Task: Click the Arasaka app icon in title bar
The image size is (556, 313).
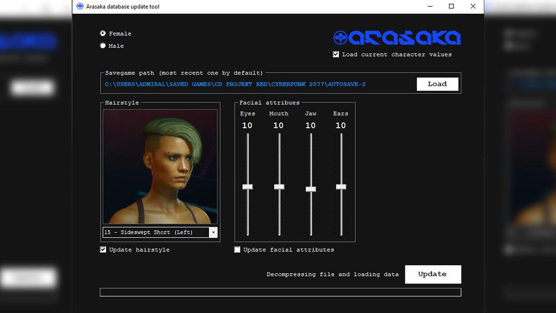Action: (x=80, y=6)
